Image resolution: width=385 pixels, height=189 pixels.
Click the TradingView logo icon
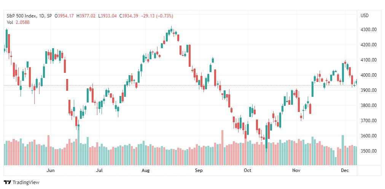coord(8,183)
